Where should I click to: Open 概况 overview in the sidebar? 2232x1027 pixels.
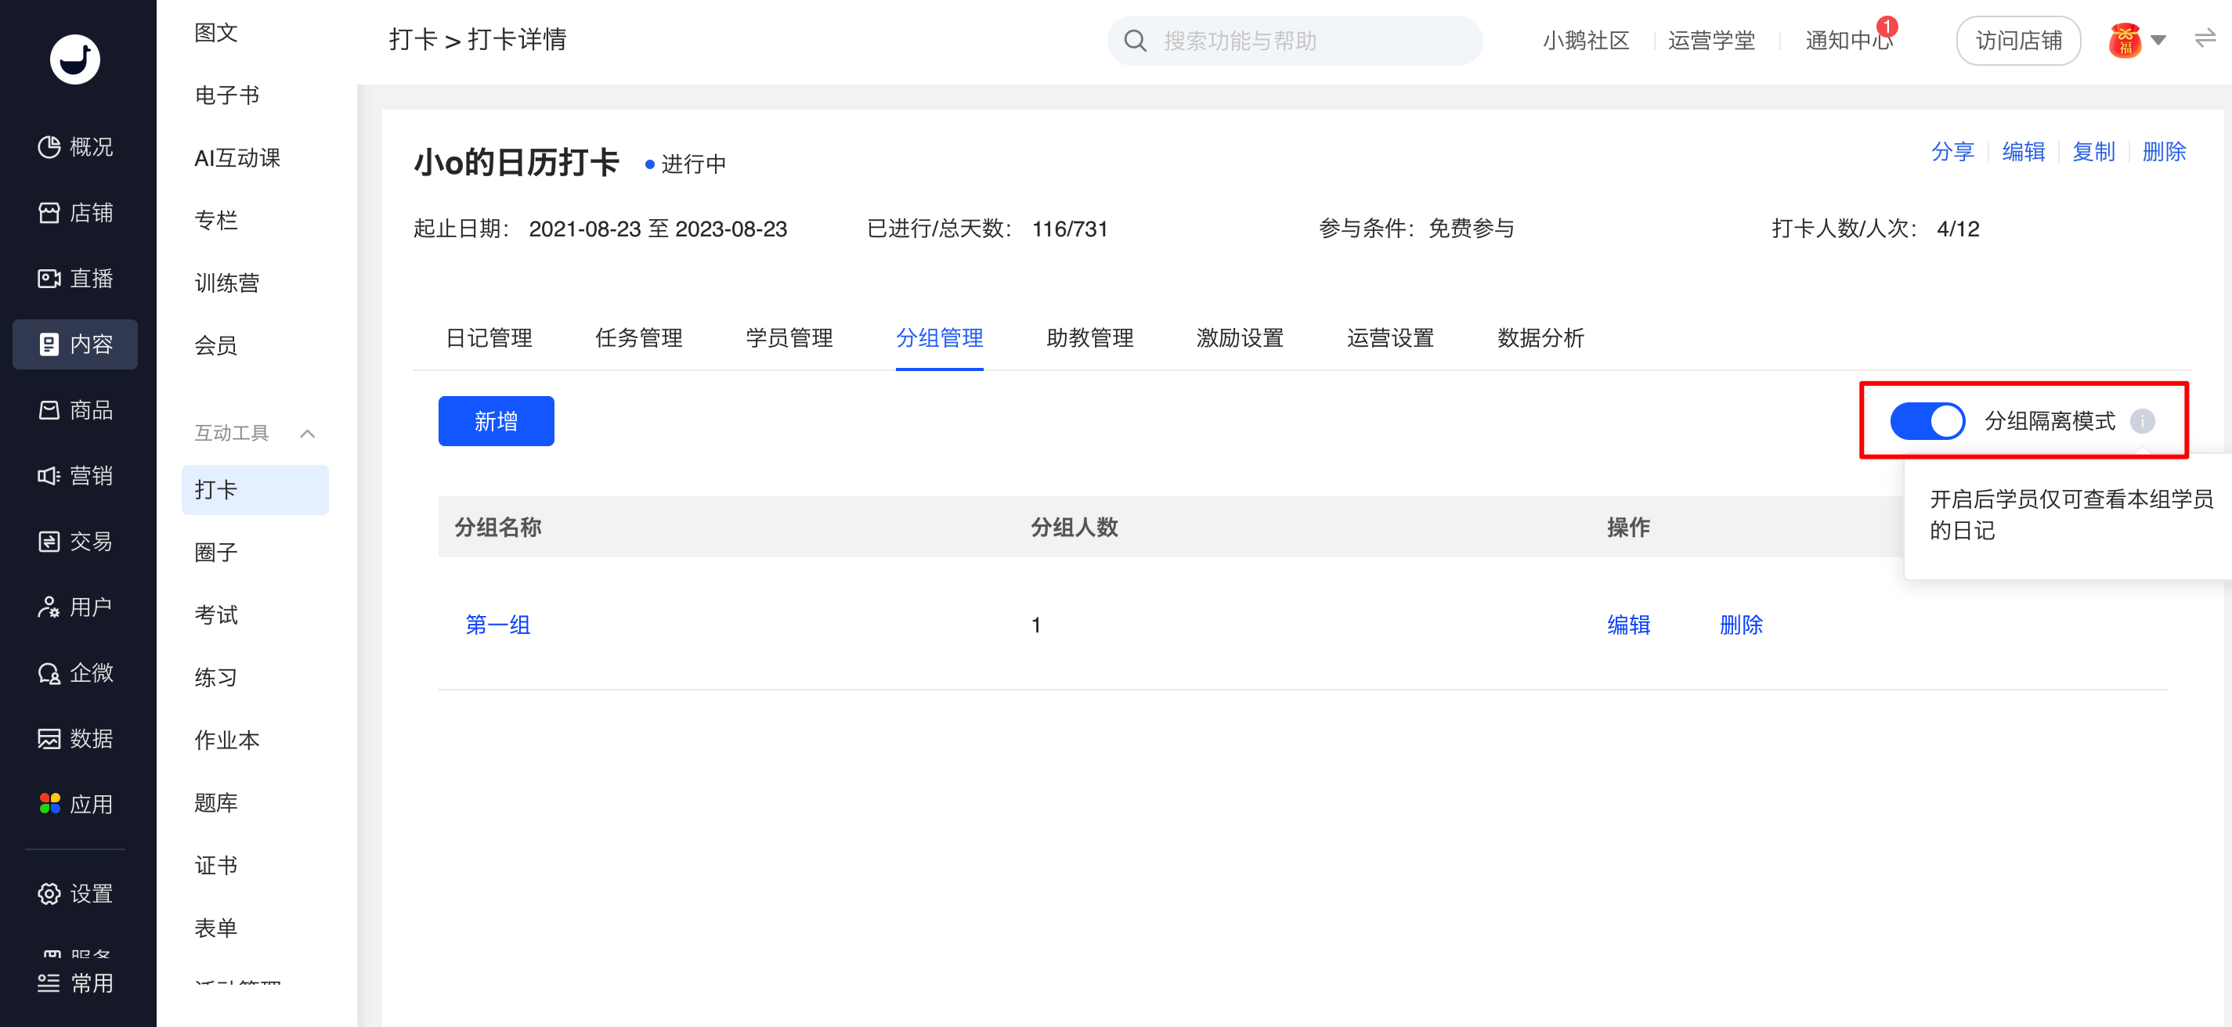(75, 146)
